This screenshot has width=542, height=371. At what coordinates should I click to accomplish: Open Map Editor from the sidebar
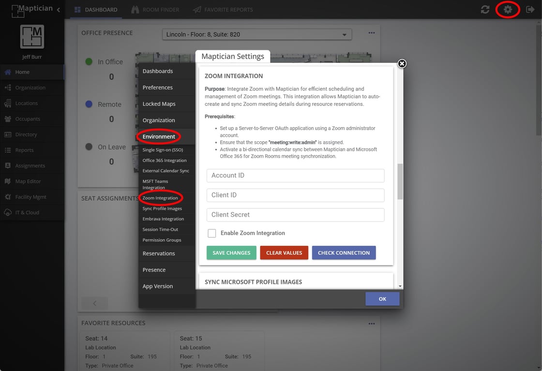pyautogui.click(x=28, y=181)
